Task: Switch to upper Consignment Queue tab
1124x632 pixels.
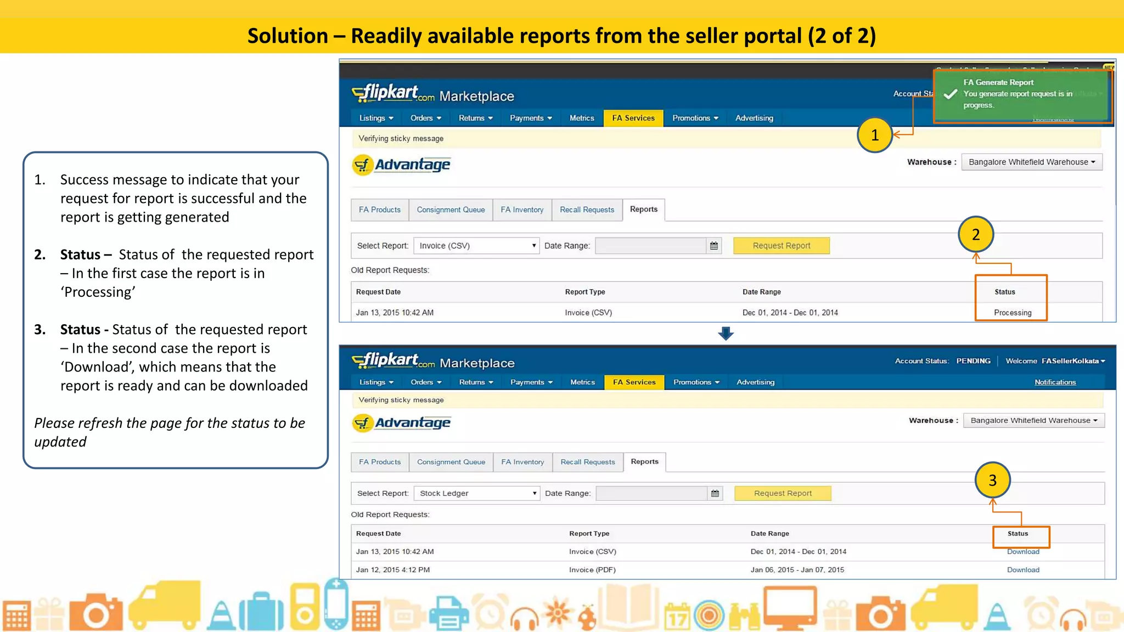Action: [x=451, y=210]
